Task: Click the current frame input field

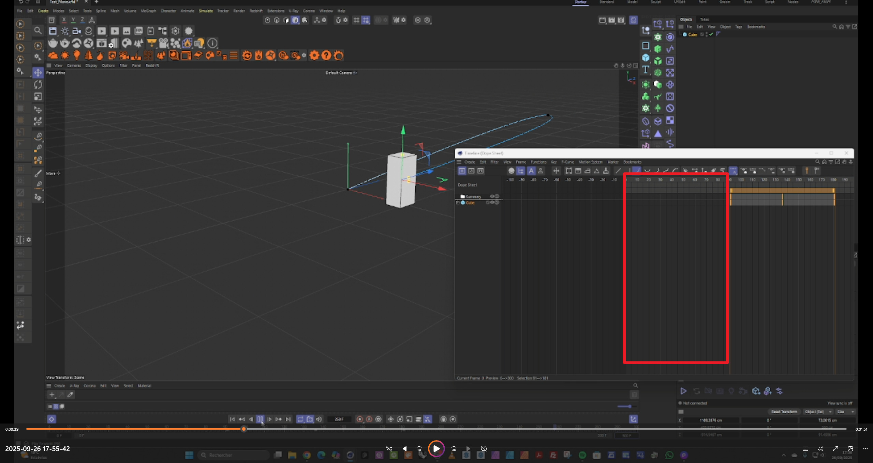Action: coord(339,419)
